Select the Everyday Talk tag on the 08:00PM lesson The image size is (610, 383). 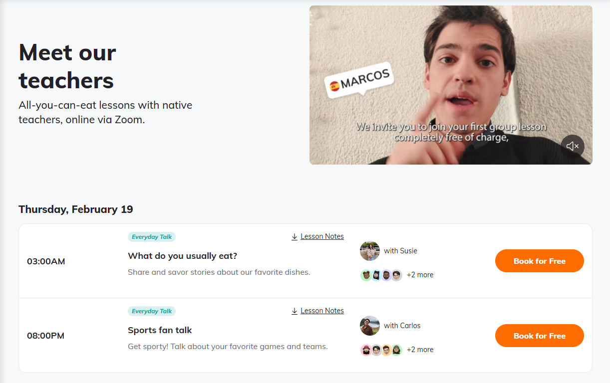click(x=152, y=311)
